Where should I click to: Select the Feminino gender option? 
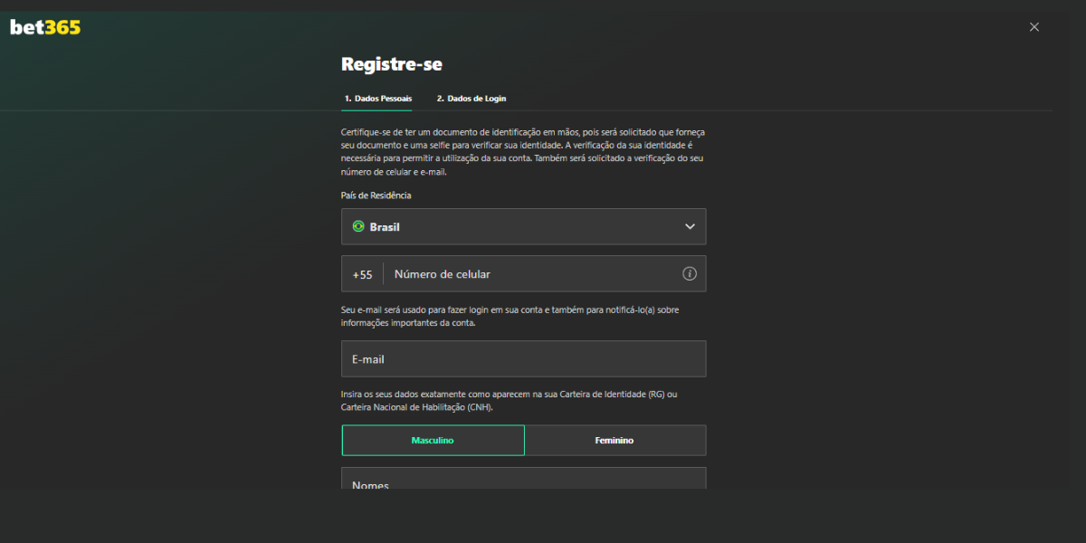[x=614, y=441]
